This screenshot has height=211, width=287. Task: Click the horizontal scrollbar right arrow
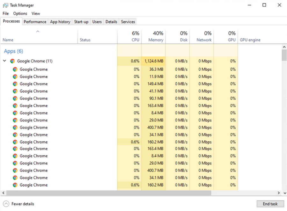pos(279,193)
